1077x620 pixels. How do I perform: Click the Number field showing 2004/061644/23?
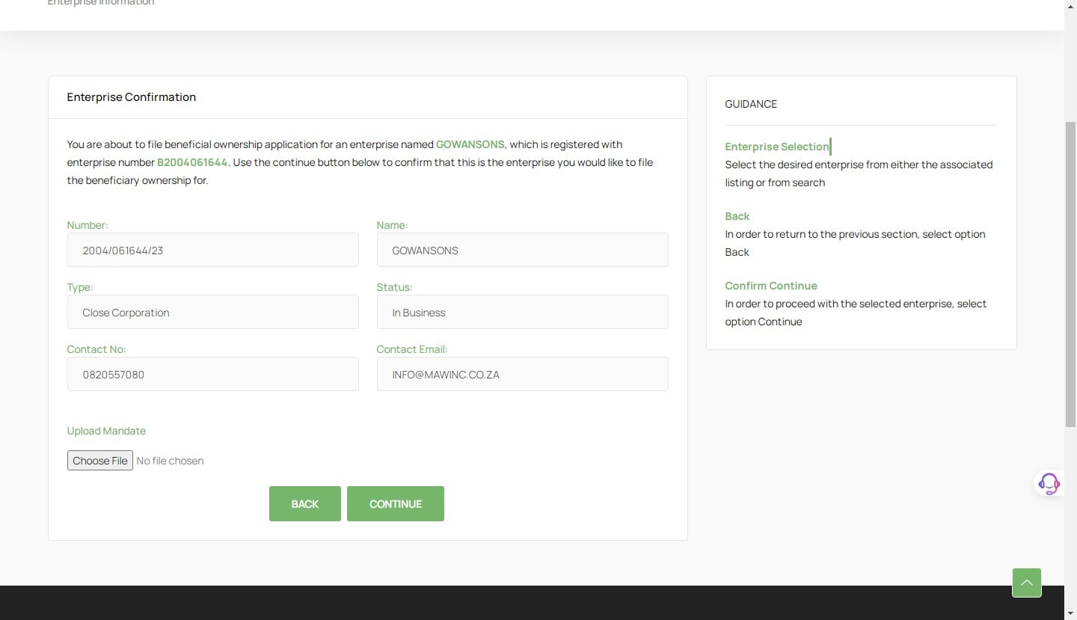(212, 251)
